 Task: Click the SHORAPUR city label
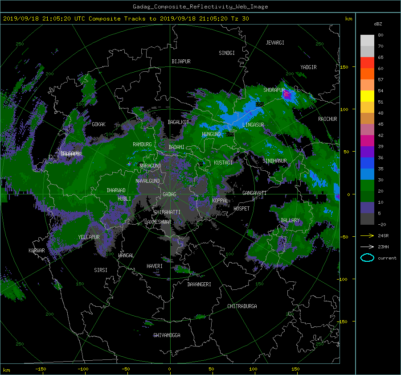(274, 90)
